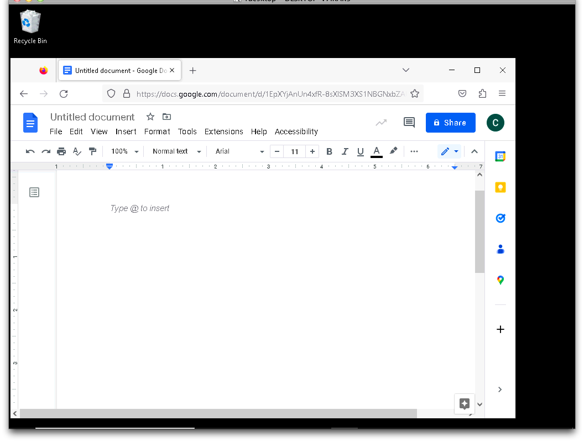Image resolution: width=584 pixels, height=442 pixels.
Task: Click the right indent marker on the ruler
Action: [455, 167]
